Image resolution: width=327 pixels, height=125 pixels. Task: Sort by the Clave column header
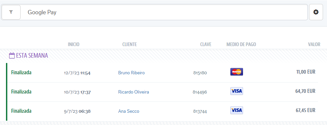[x=205, y=44]
